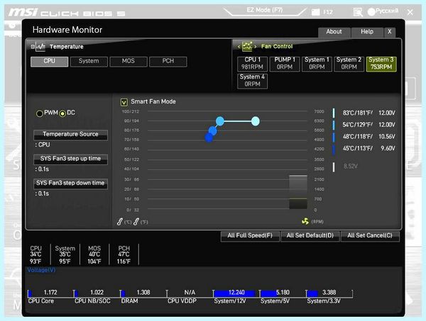This screenshot has height=321, width=426.
Task: Open SYS Fan3 step up time setting
Action: tap(70, 159)
